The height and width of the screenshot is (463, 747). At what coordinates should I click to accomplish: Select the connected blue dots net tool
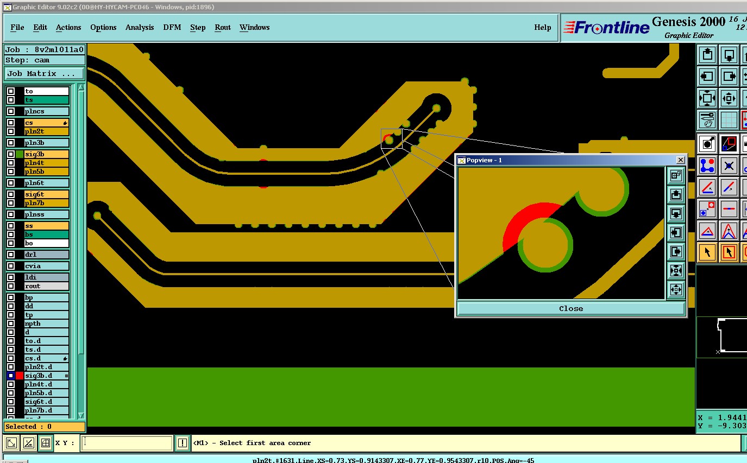[707, 165]
